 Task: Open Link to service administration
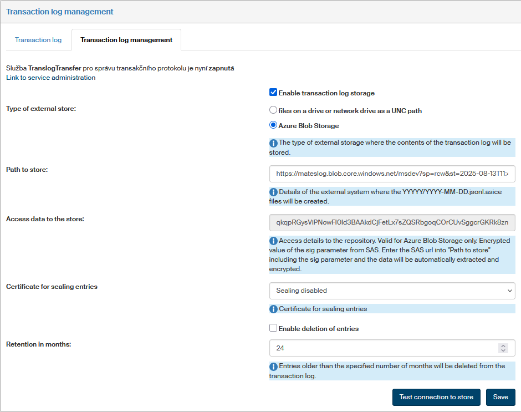click(50, 78)
